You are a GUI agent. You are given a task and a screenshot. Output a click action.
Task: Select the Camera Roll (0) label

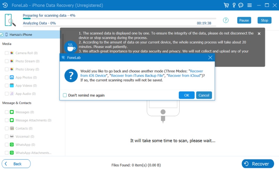[x=27, y=53]
